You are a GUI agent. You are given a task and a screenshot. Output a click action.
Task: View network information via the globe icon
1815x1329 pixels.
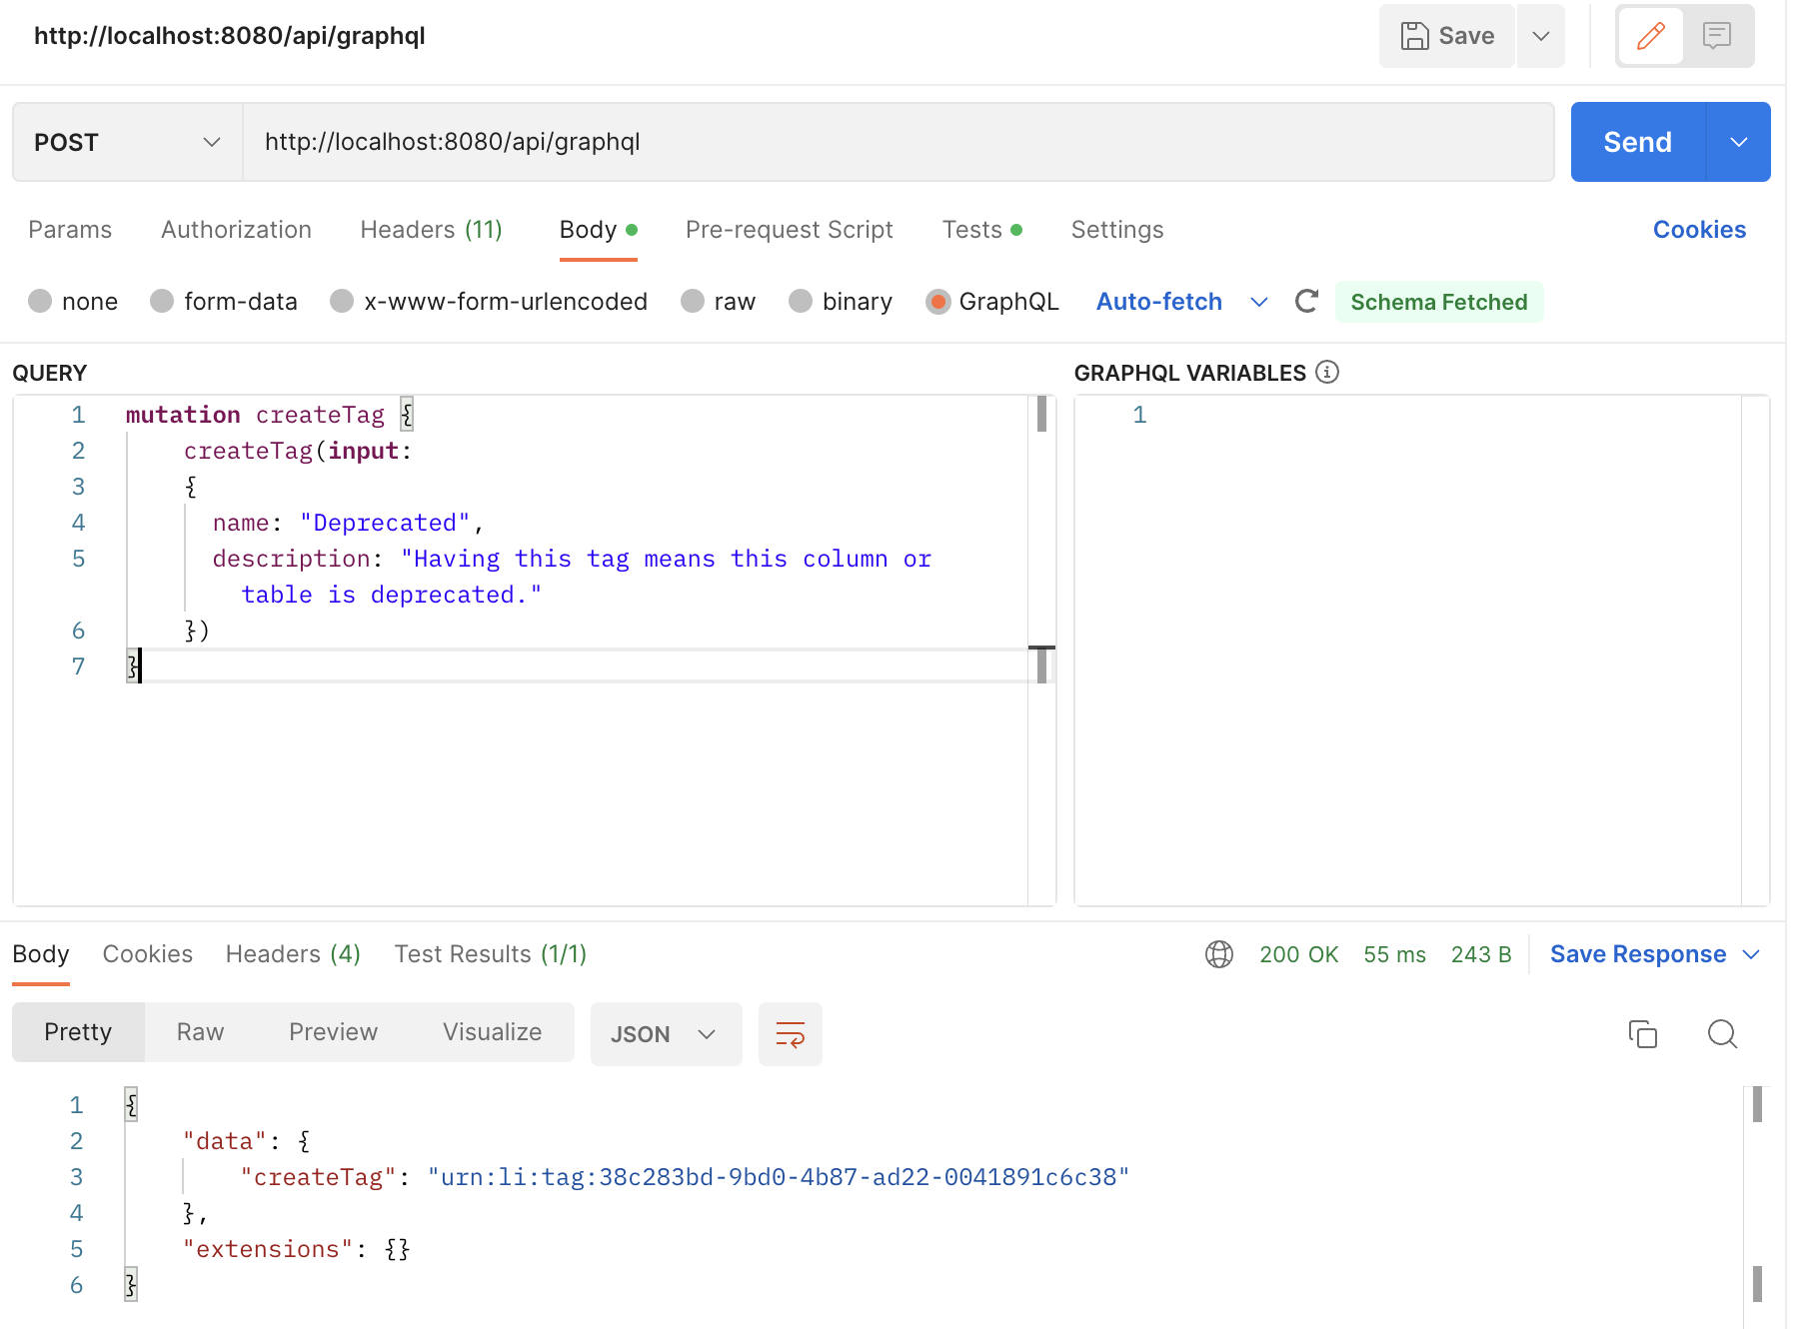[1219, 954]
